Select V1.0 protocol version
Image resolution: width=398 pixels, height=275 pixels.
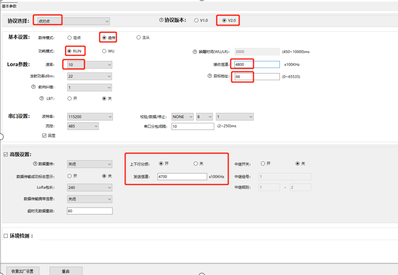[x=196, y=20]
